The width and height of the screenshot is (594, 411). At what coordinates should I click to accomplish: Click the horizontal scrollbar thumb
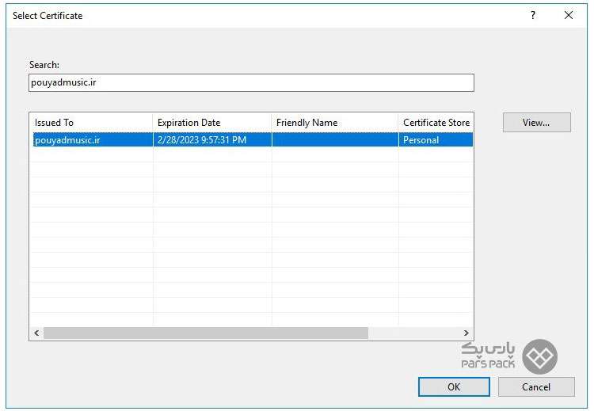tap(206, 333)
